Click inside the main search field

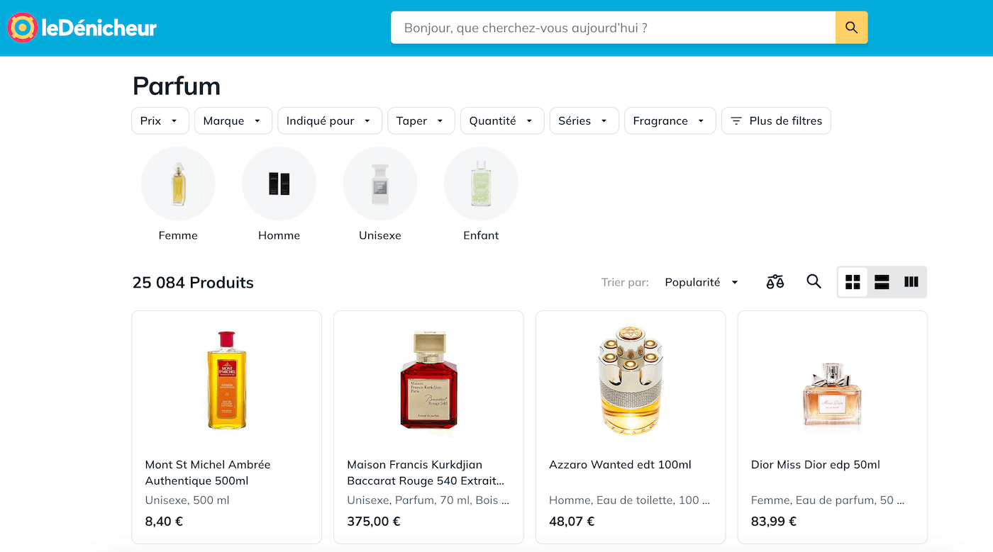[x=610, y=27]
